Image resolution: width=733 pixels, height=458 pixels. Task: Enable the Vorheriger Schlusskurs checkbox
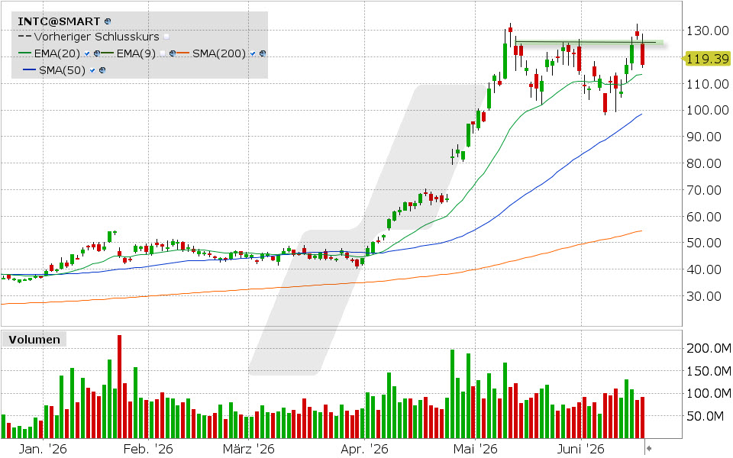[166, 37]
